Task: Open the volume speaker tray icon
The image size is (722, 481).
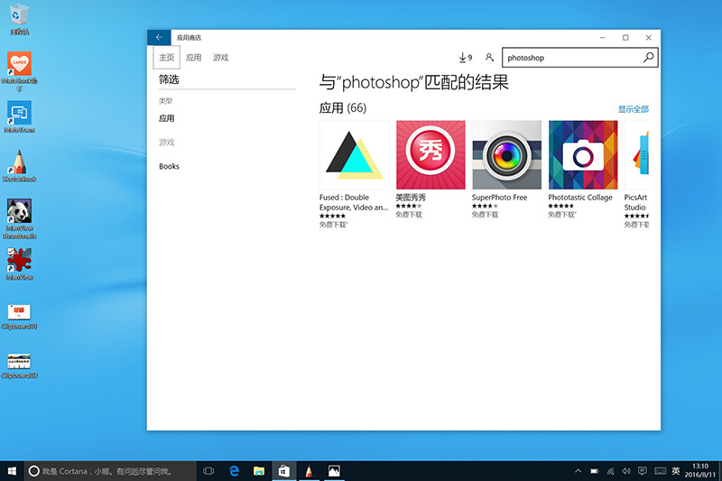Action: (626, 471)
